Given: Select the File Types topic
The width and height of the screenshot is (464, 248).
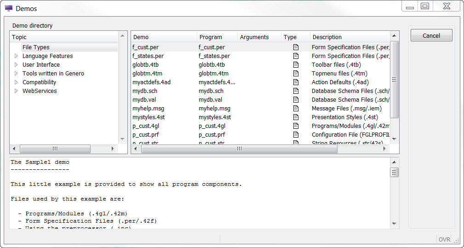Looking at the screenshot, I should click(x=36, y=47).
